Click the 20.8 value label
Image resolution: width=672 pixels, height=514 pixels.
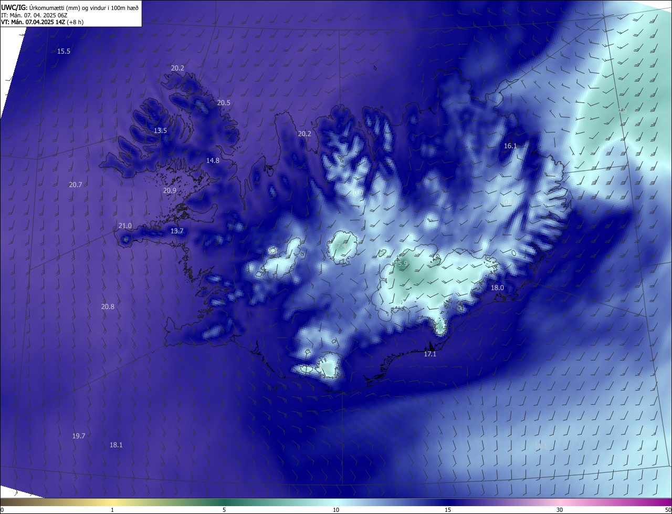pos(108,306)
